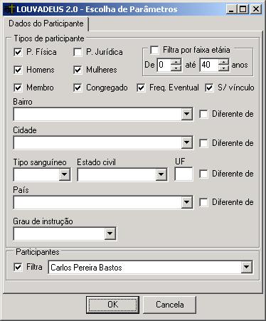This screenshot has height=321, width=266.
Task: Uncheck the Participantes Filtra checkbox
Action: (18, 267)
